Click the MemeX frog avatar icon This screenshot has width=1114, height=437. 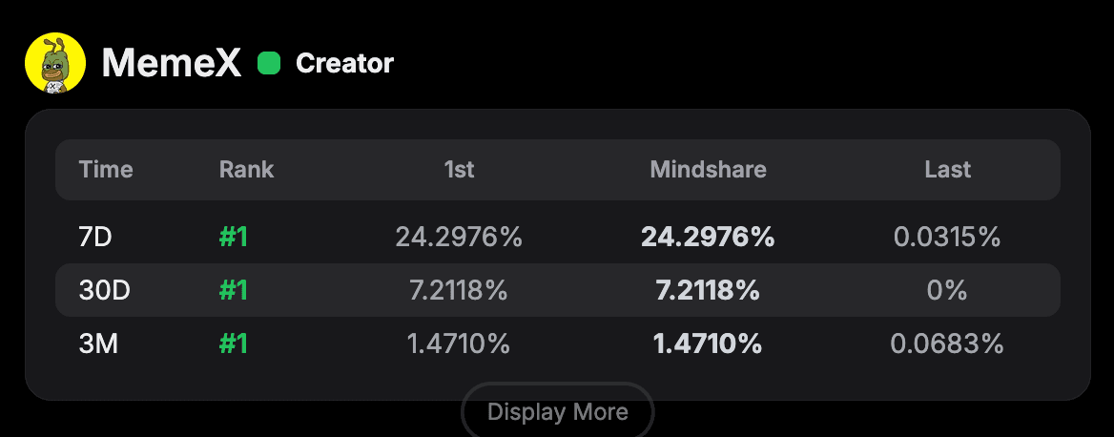point(55,64)
